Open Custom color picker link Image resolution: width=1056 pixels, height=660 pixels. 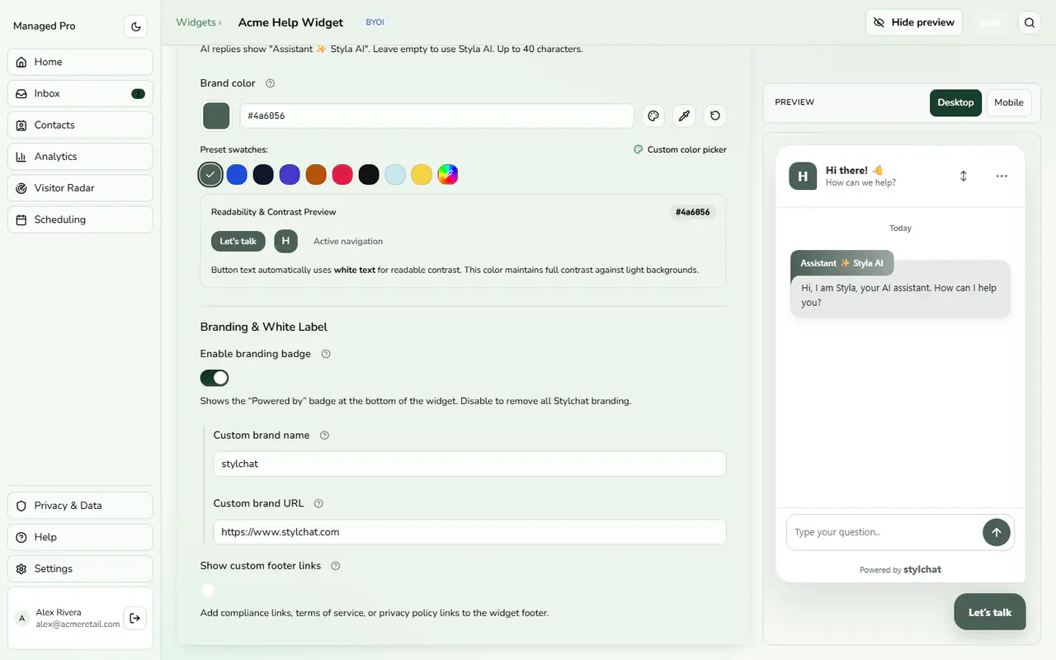tap(680, 150)
